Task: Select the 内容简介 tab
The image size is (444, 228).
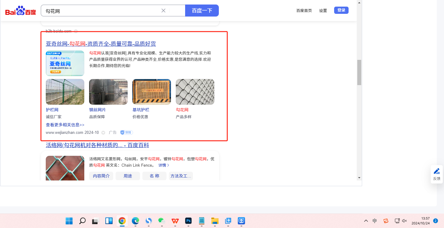Action: (x=101, y=176)
